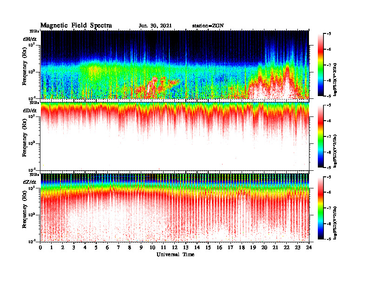Click the middle panel color scale bar
The height and width of the screenshot is (284, 368).
321,136
